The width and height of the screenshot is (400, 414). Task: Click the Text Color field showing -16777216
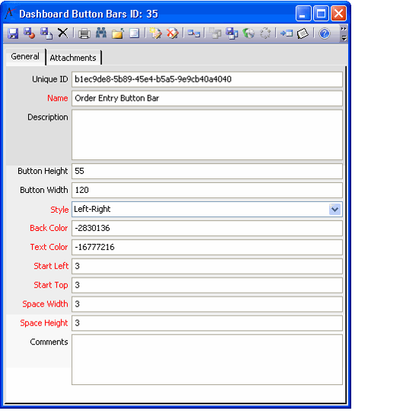[x=207, y=247]
